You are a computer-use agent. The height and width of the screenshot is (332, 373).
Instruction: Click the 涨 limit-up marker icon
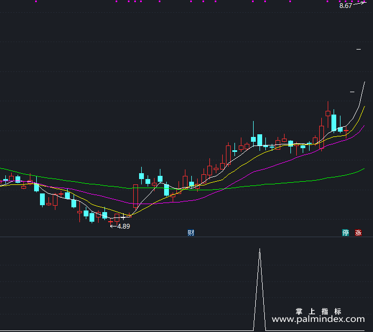pyautogui.click(x=358, y=232)
